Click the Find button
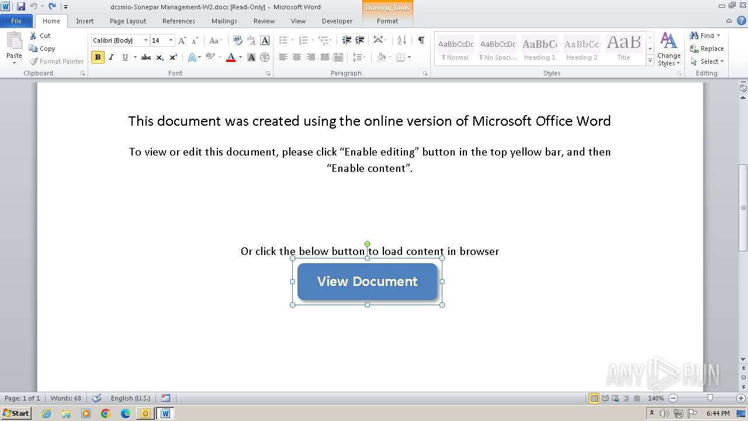The image size is (748, 421). click(704, 36)
